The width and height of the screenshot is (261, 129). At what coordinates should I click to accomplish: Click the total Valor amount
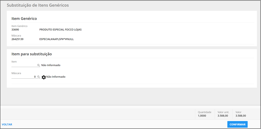click(241, 116)
